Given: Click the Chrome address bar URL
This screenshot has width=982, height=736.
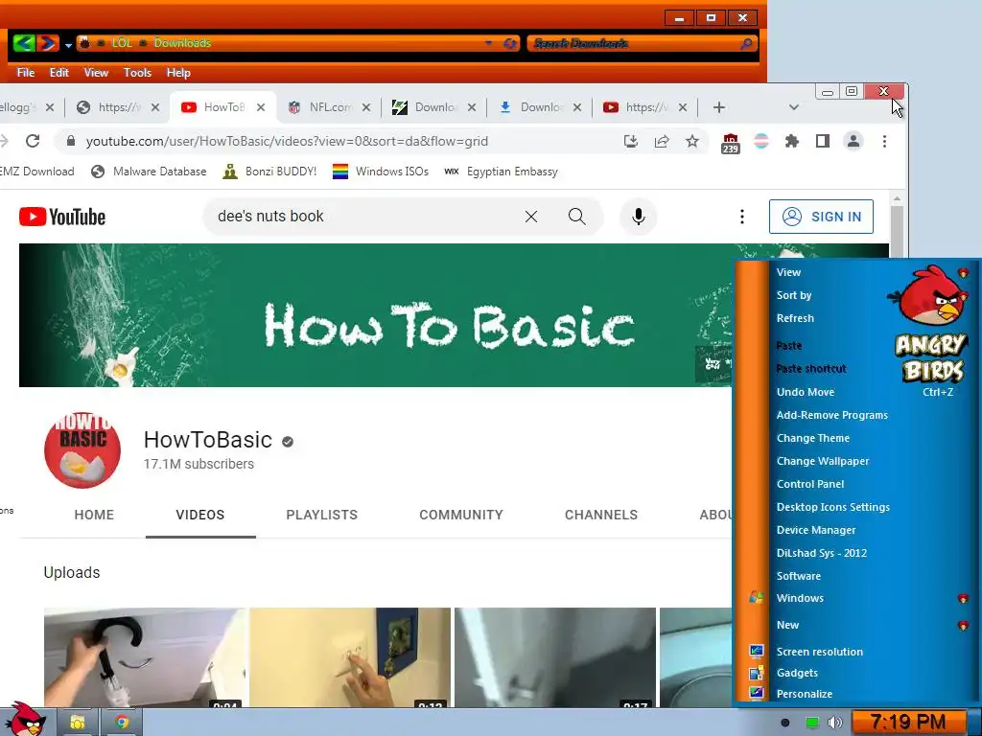Looking at the screenshot, I should click(x=287, y=142).
